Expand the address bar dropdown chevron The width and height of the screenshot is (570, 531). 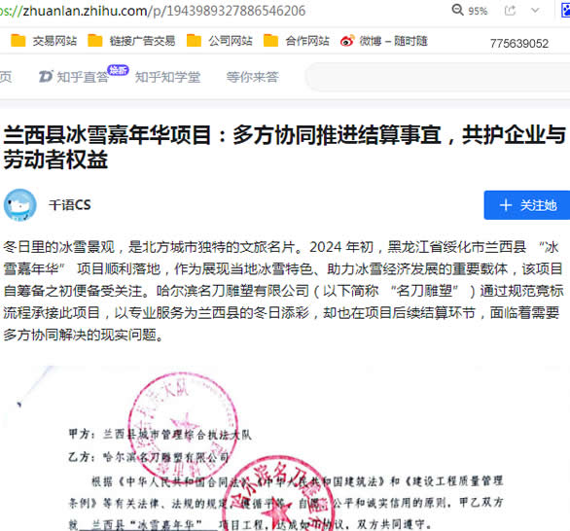(x=535, y=10)
